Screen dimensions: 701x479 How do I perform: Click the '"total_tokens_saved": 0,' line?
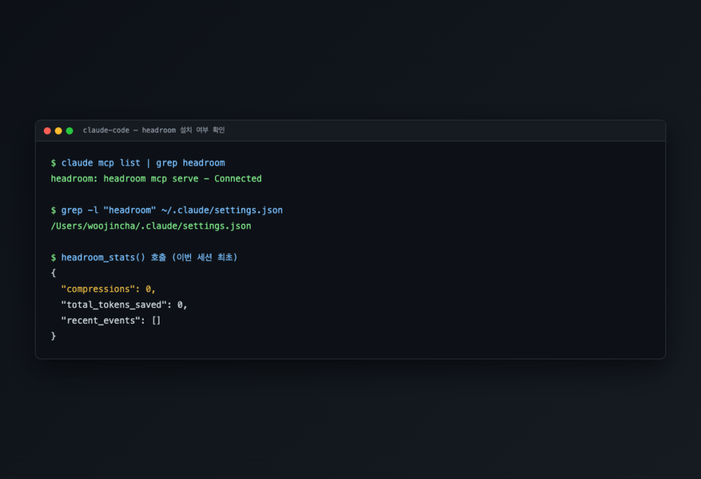click(x=125, y=305)
